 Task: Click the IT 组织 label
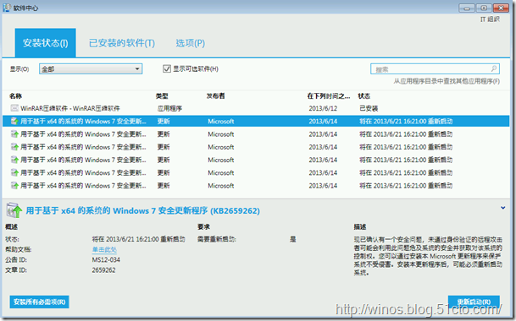click(x=490, y=19)
